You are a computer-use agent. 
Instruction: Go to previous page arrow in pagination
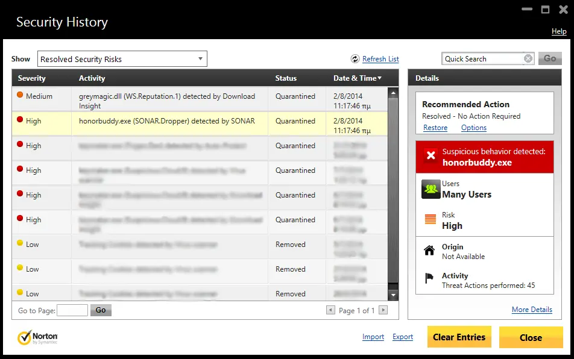330,310
